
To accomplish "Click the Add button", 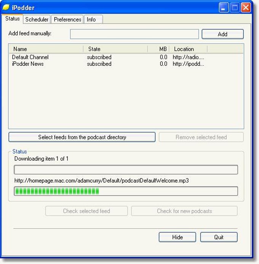I will pyautogui.click(x=222, y=34).
